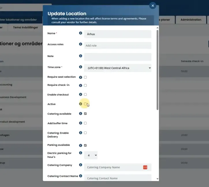Click the Note text field
The width and height of the screenshot is (209, 187).
coord(118,57)
